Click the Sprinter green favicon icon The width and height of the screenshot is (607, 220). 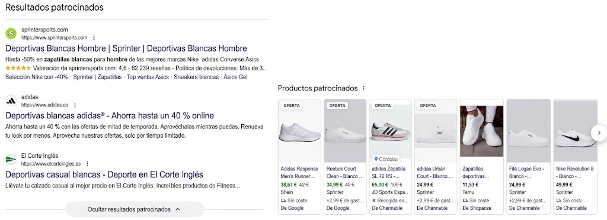[11, 34]
